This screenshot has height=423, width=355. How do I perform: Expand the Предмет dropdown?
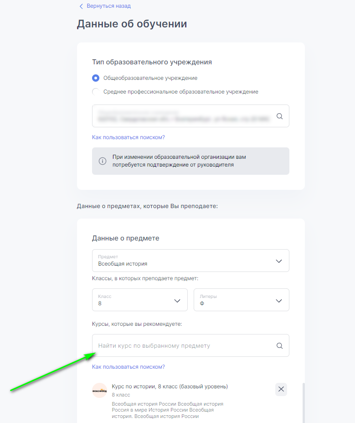pyautogui.click(x=190, y=261)
